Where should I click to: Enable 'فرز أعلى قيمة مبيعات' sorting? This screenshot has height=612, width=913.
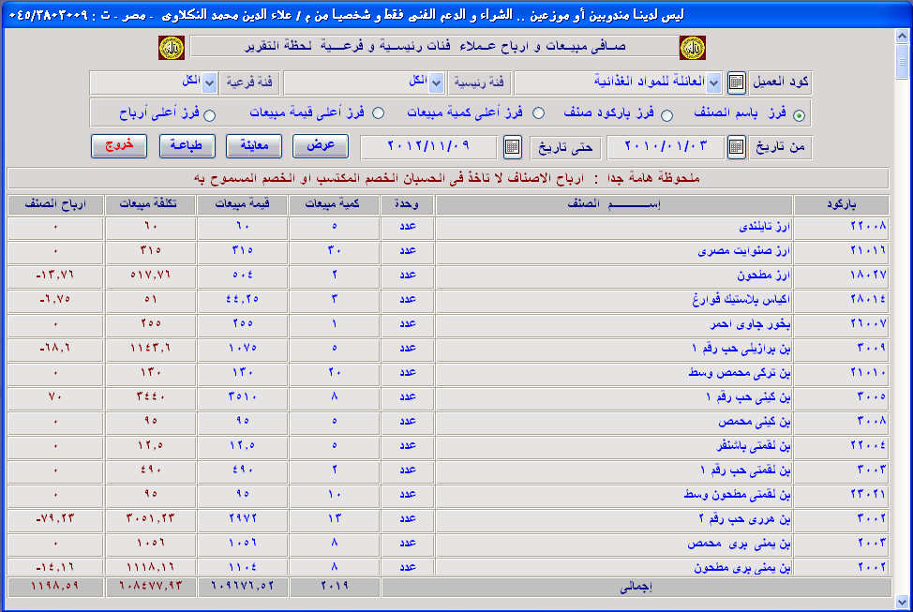tap(379, 114)
